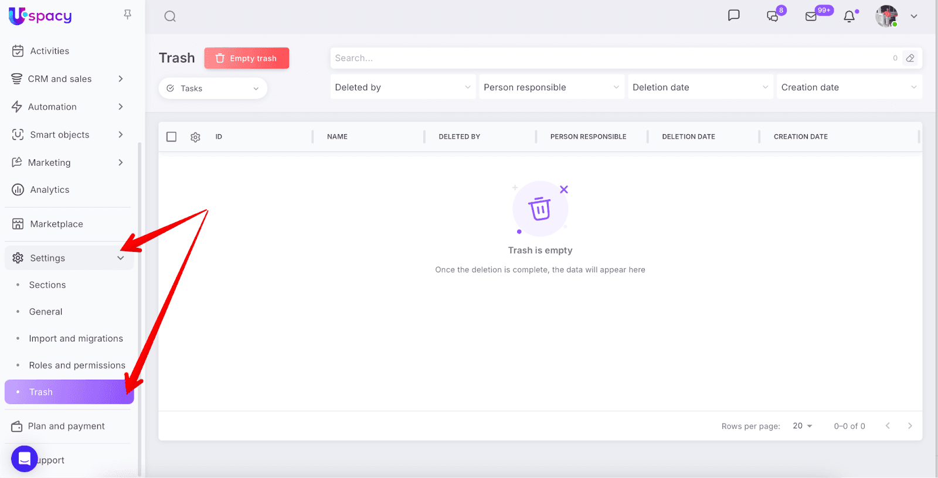Open Plan and payment page
Image resolution: width=938 pixels, height=478 pixels.
pos(66,426)
